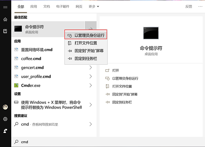Click the 重置网络环境.cmd file icon
Screen dimensions: 205x147
[x=16, y=50]
